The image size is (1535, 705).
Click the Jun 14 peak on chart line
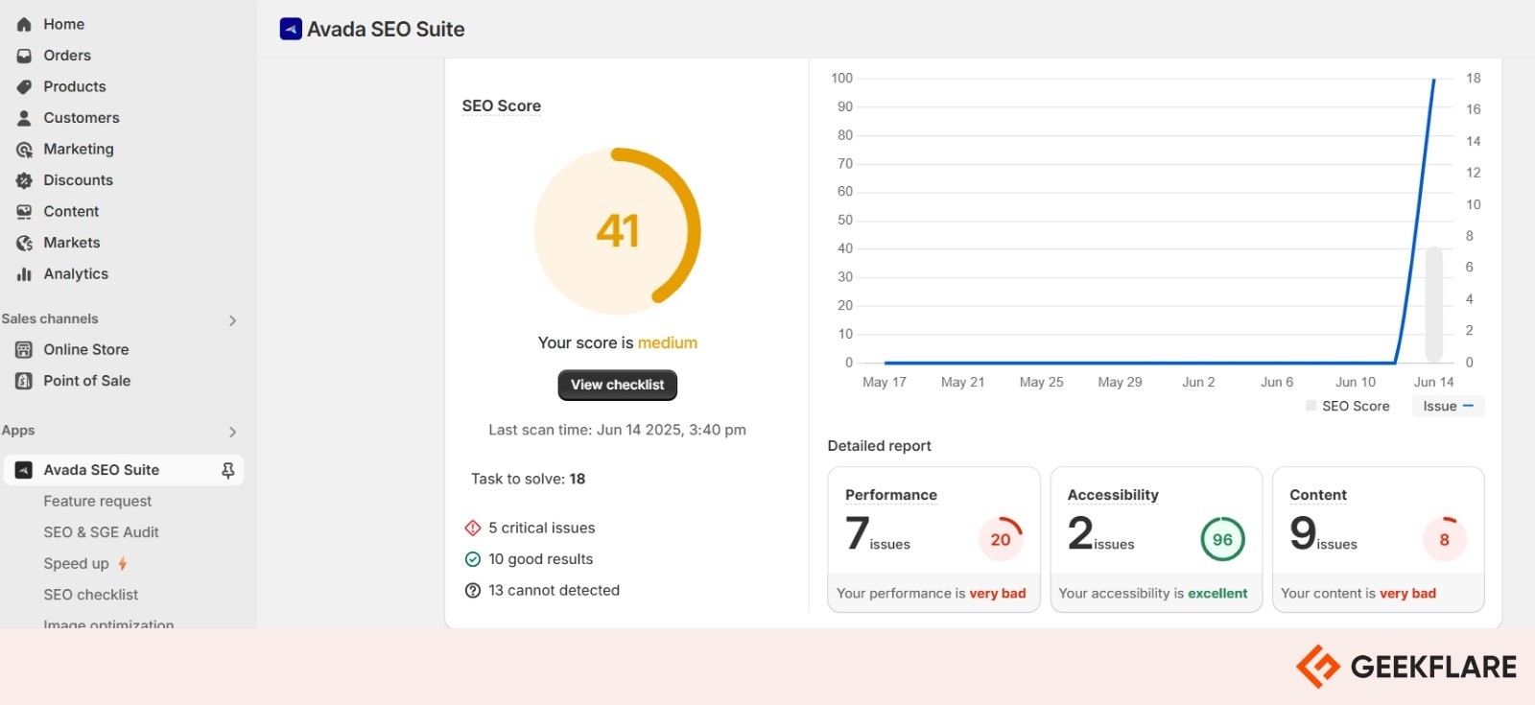[x=1434, y=81]
